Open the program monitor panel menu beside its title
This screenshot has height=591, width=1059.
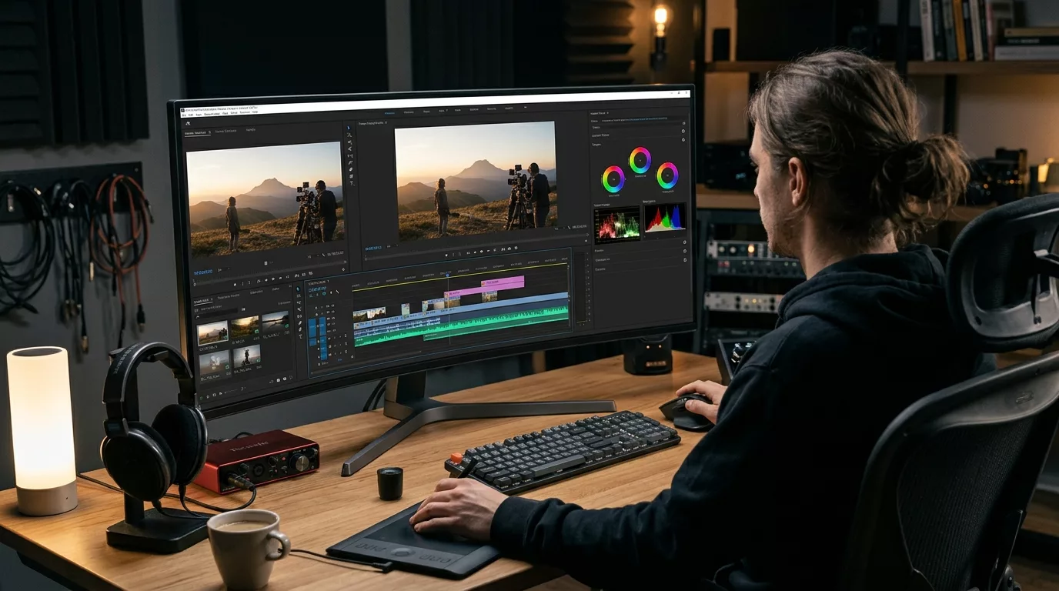point(386,122)
